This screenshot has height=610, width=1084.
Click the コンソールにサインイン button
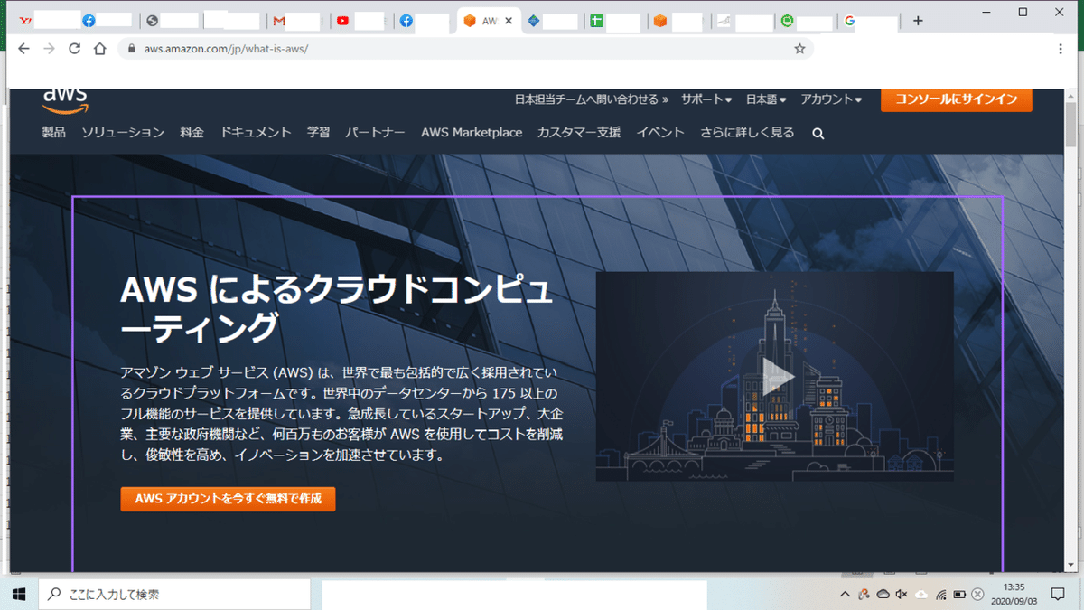pos(956,100)
